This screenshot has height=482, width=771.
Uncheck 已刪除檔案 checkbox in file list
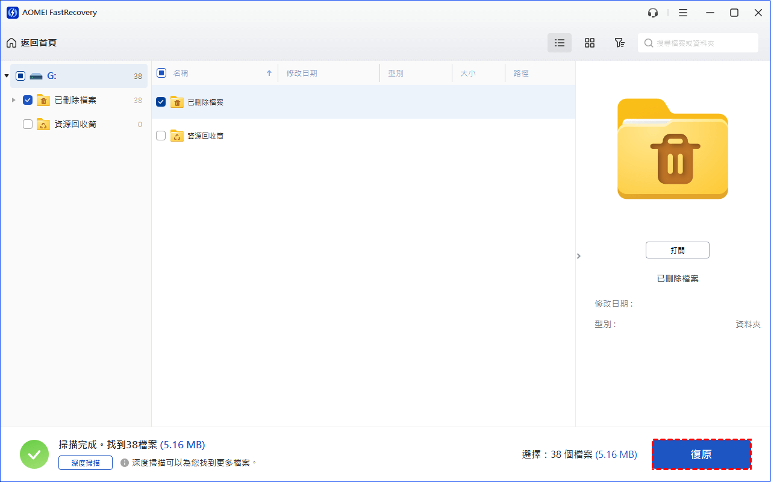point(161,102)
